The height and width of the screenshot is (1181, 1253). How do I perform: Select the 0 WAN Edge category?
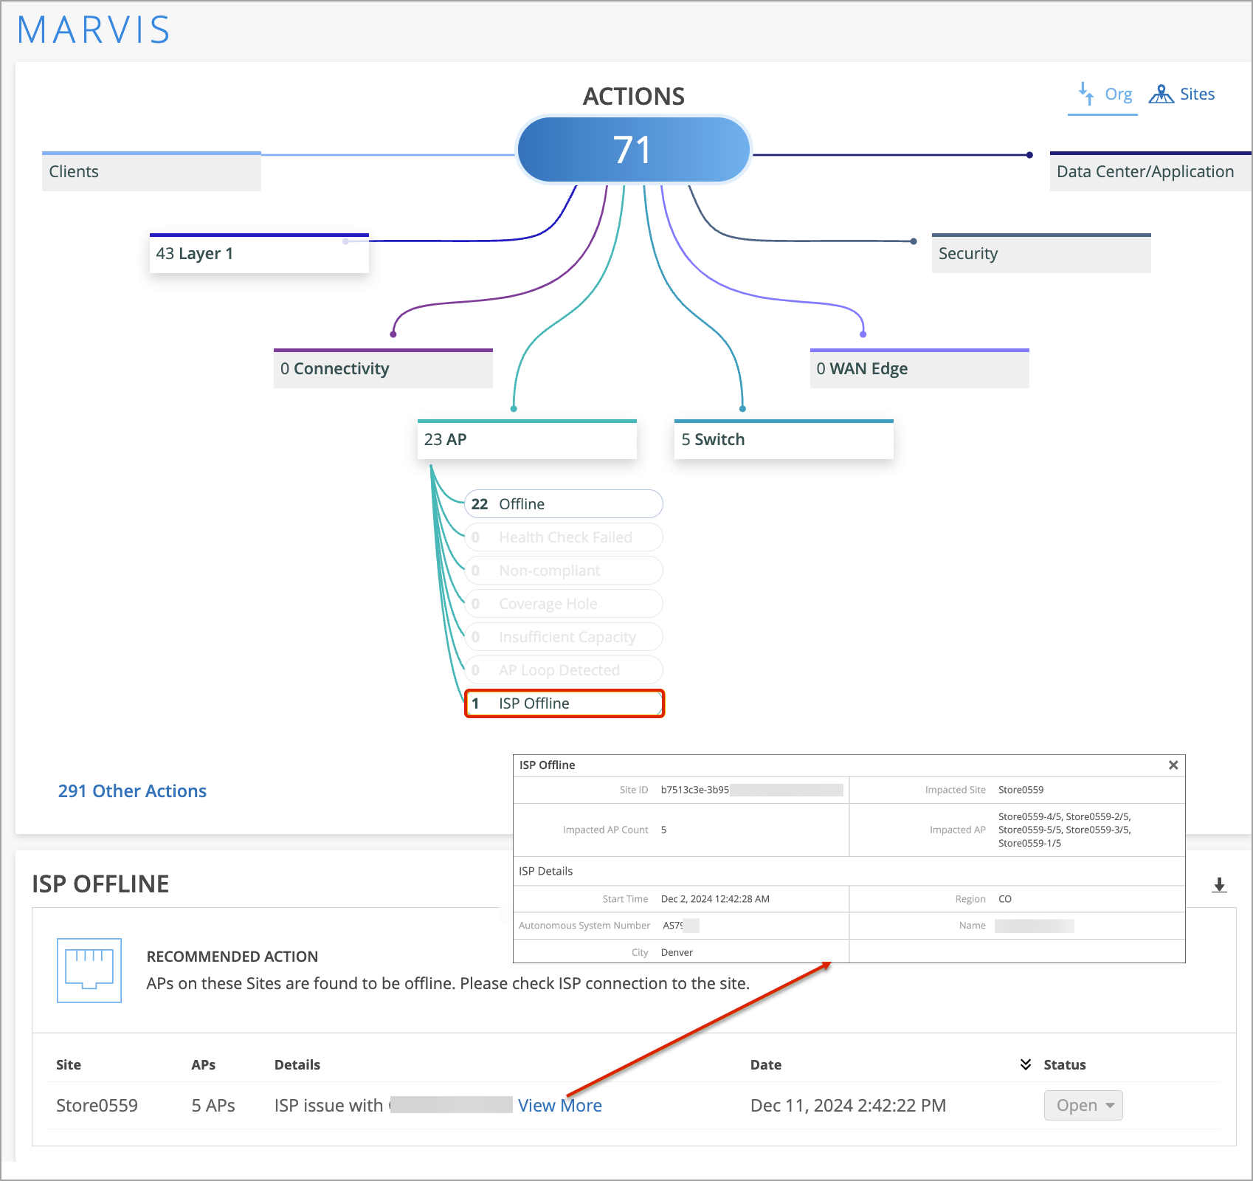click(x=919, y=368)
